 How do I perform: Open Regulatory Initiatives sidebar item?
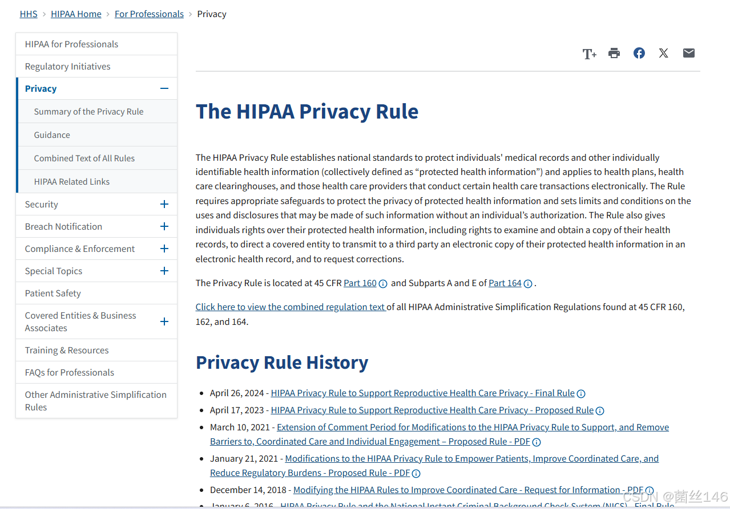[x=96, y=66]
